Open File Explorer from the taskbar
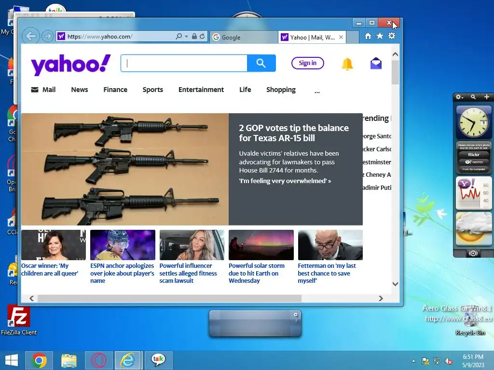This screenshot has width=494, height=370. pos(69,360)
